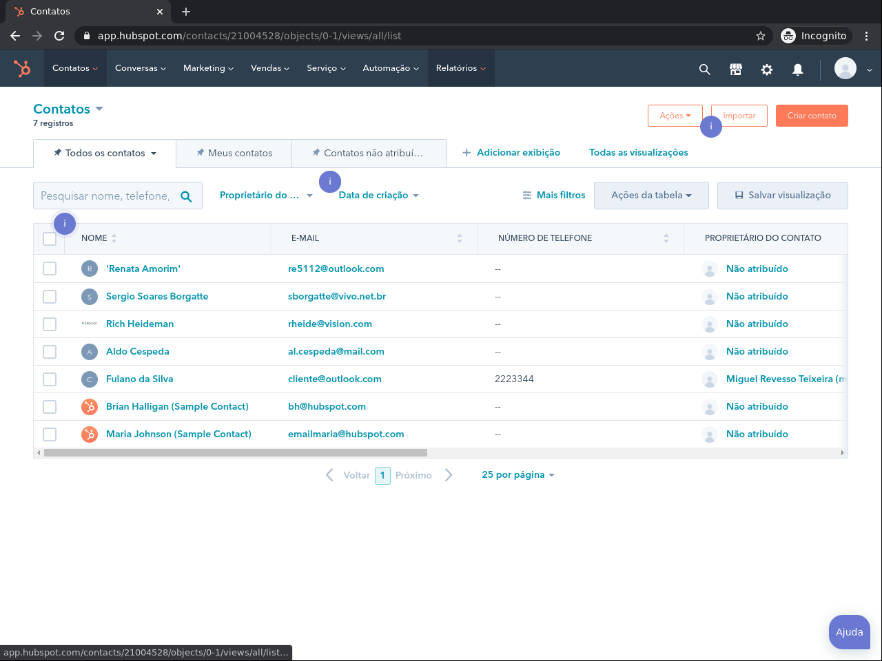Screen dimensions: 882x661
Task: Open the search magnifier in top navigation
Action: [704, 69]
